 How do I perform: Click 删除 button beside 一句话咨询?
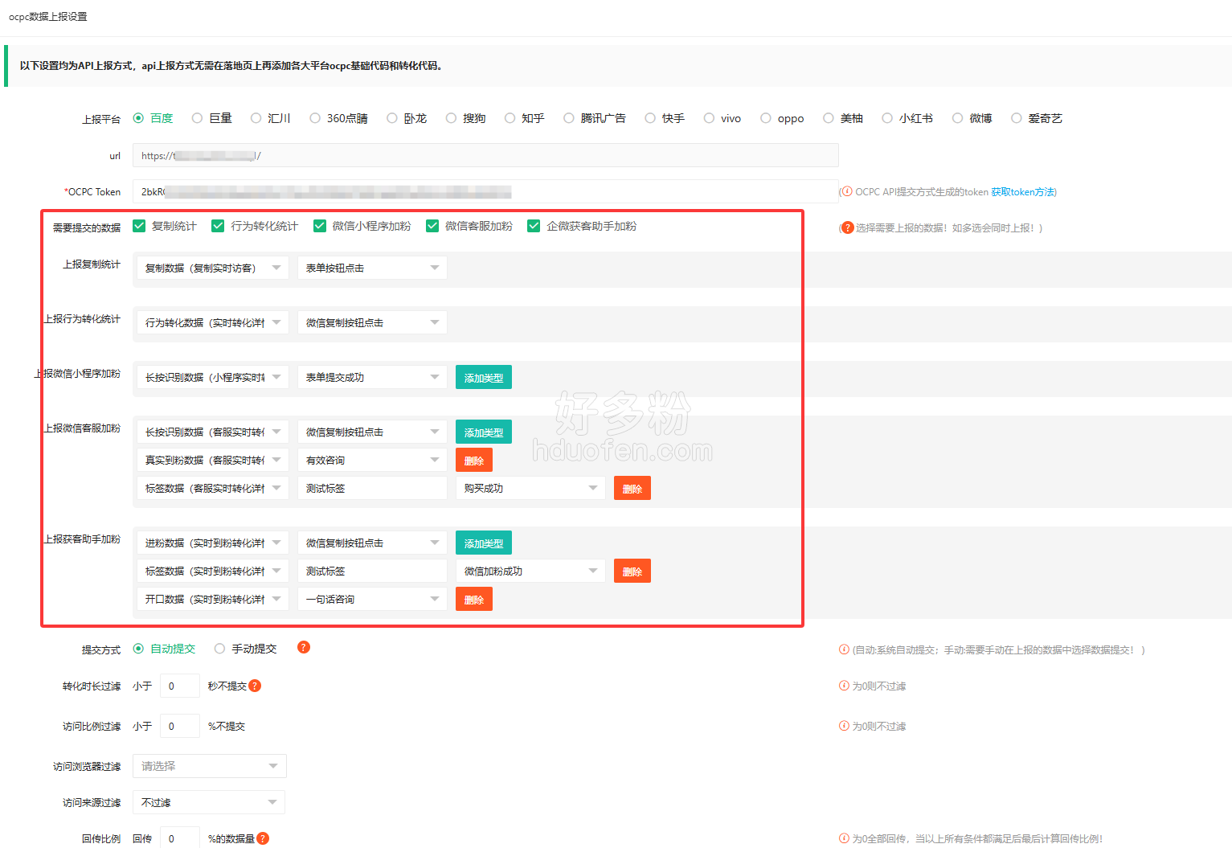[x=473, y=600]
